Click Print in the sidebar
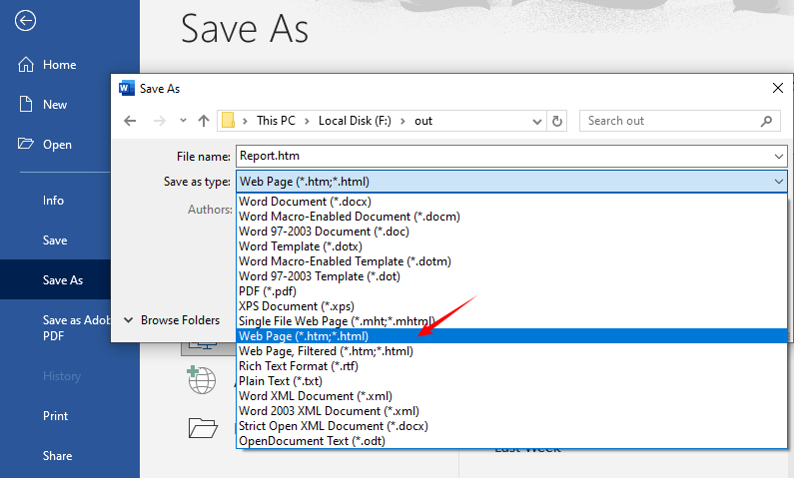The height and width of the screenshot is (478, 794). coord(56,416)
